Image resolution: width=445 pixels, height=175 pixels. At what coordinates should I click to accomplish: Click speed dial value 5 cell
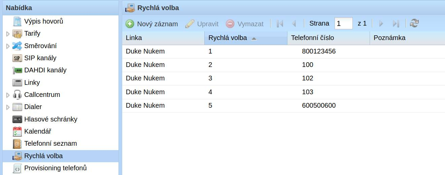click(x=210, y=106)
